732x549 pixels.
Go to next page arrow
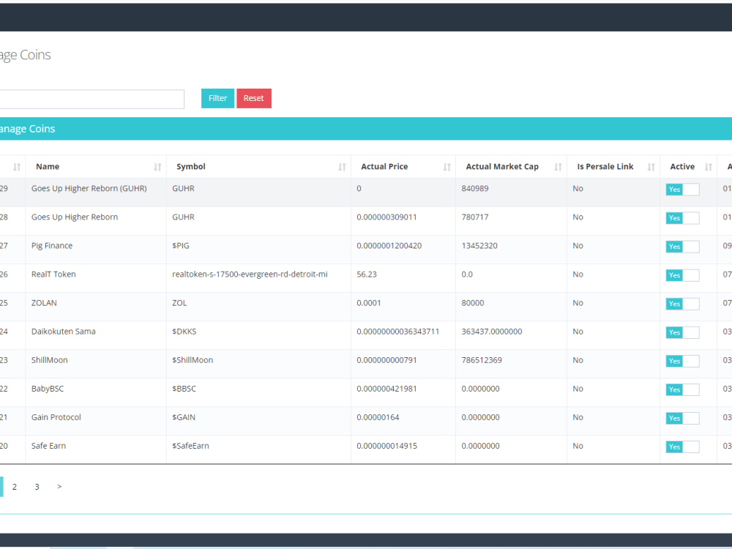point(59,487)
